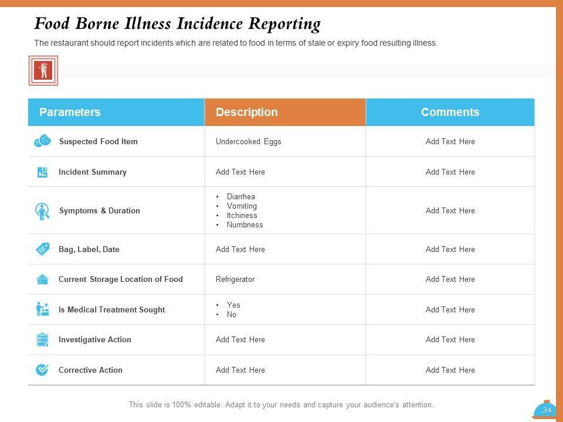Click the Symptoms & Duration label
The height and width of the screenshot is (422, 563).
pos(100,210)
